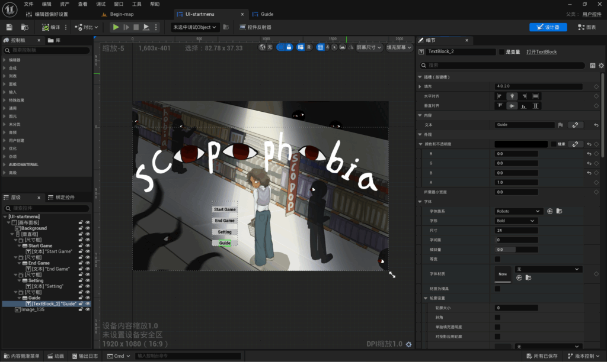The height and width of the screenshot is (362, 607).
Task: Click the globe localization icon in viewport
Action: (x=263, y=47)
